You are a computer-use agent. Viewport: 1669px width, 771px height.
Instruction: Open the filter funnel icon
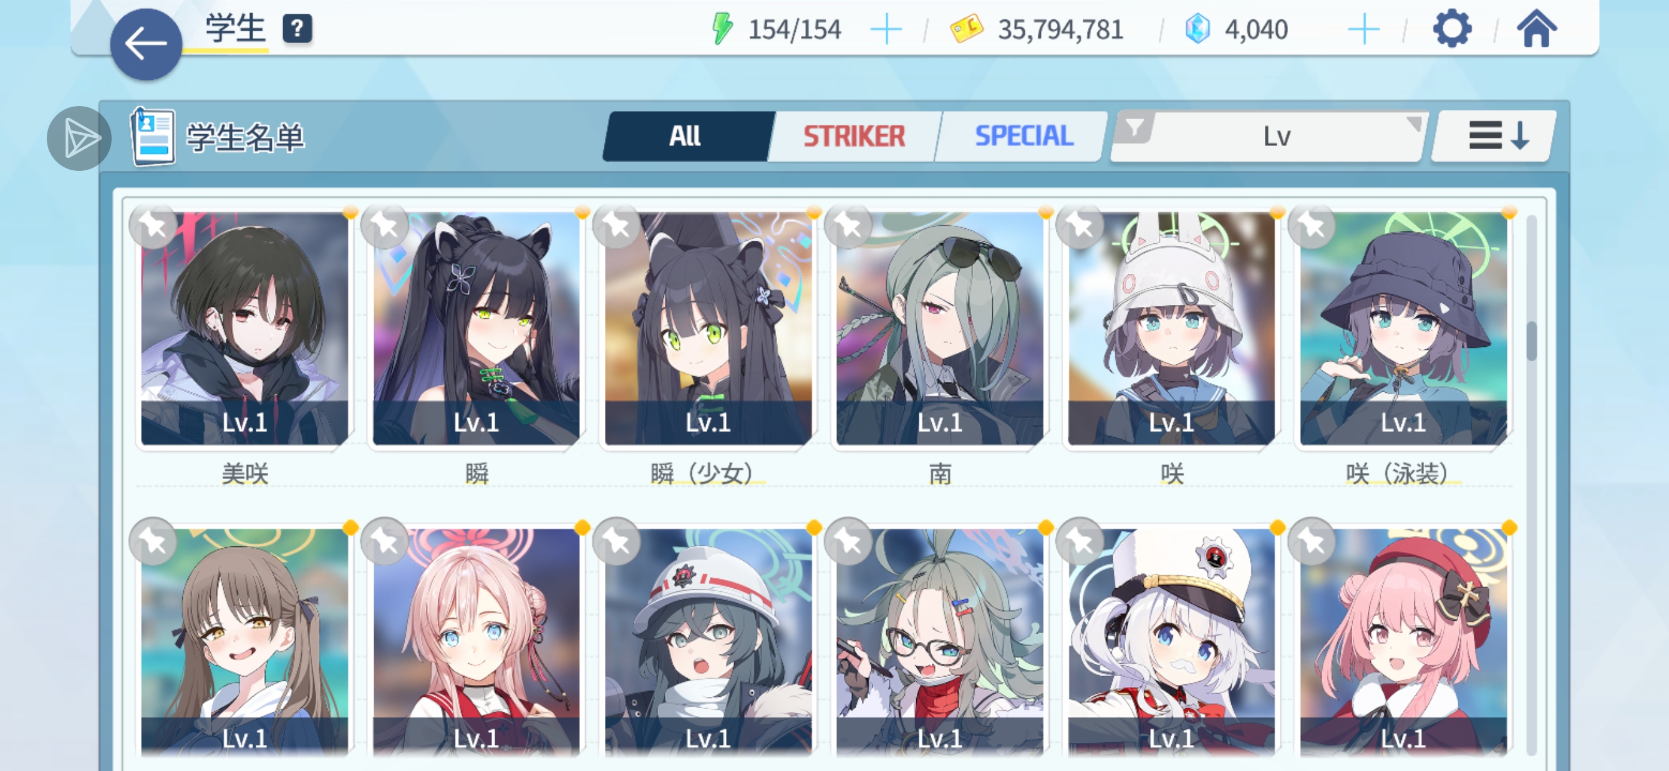1134,128
